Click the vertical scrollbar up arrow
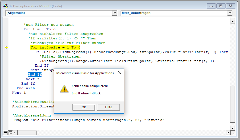240x140 pixels. tap(233, 22)
